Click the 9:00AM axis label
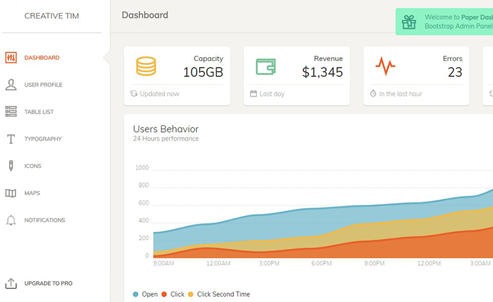The image size is (493, 302). pos(164,263)
